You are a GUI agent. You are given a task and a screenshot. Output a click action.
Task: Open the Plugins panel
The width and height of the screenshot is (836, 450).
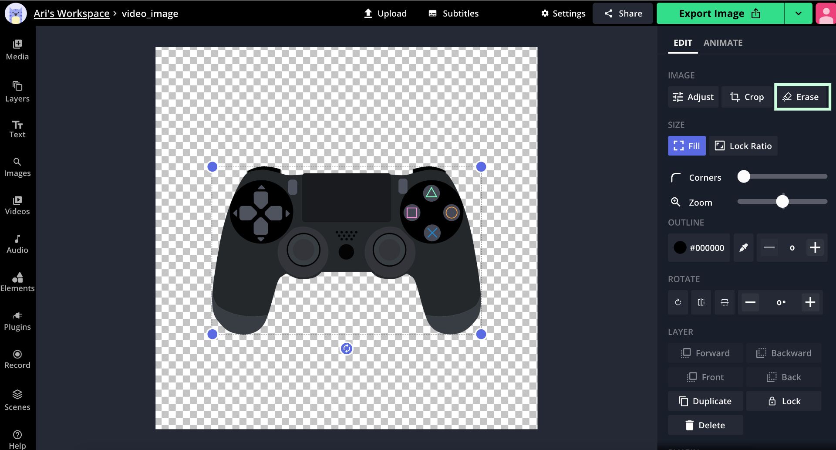(x=17, y=321)
